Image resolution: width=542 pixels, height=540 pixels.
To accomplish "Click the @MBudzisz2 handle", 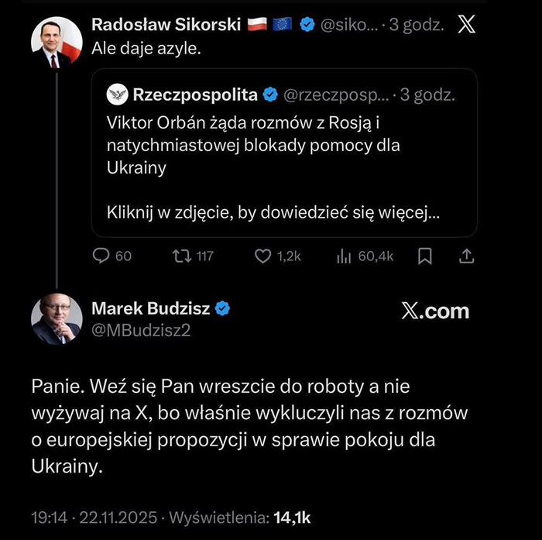I will pyautogui.click(x=141, y=331).
